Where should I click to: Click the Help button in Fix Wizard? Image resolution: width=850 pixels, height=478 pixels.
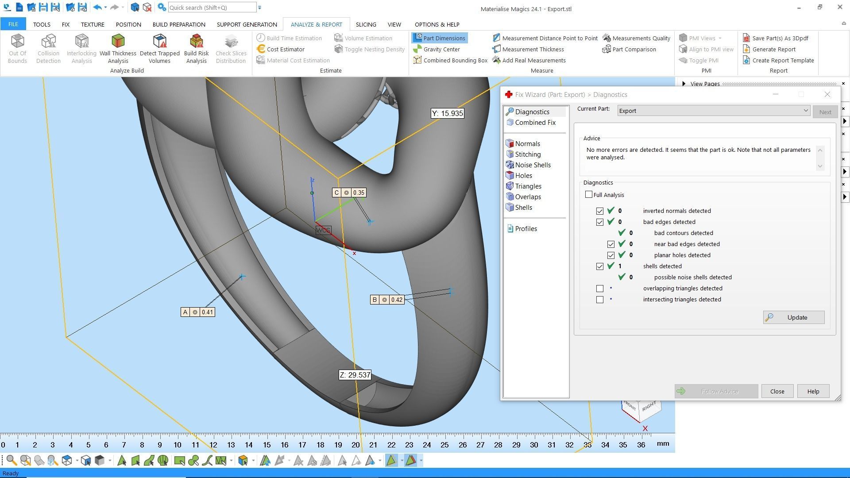pyautogui.click(x=813, y=391)
